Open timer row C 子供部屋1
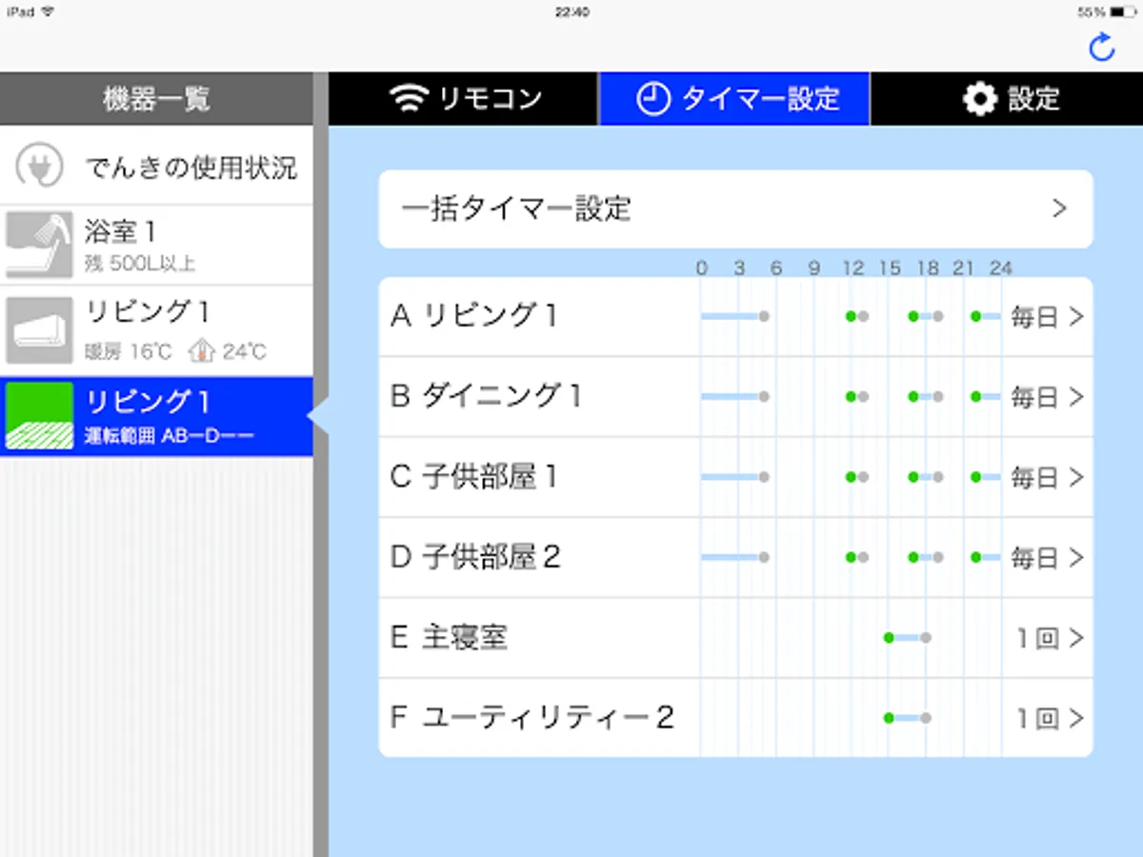 coord(735,477)
